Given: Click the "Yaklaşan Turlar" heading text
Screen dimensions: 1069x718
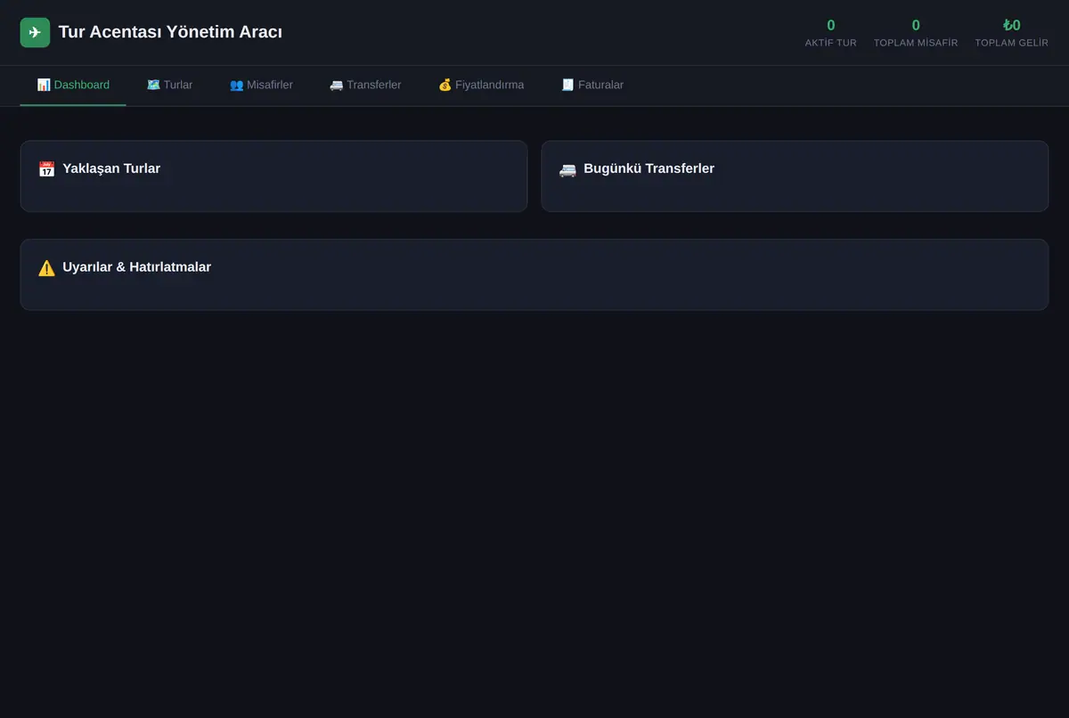Looking at the screenshot, I should click(111, 168).
